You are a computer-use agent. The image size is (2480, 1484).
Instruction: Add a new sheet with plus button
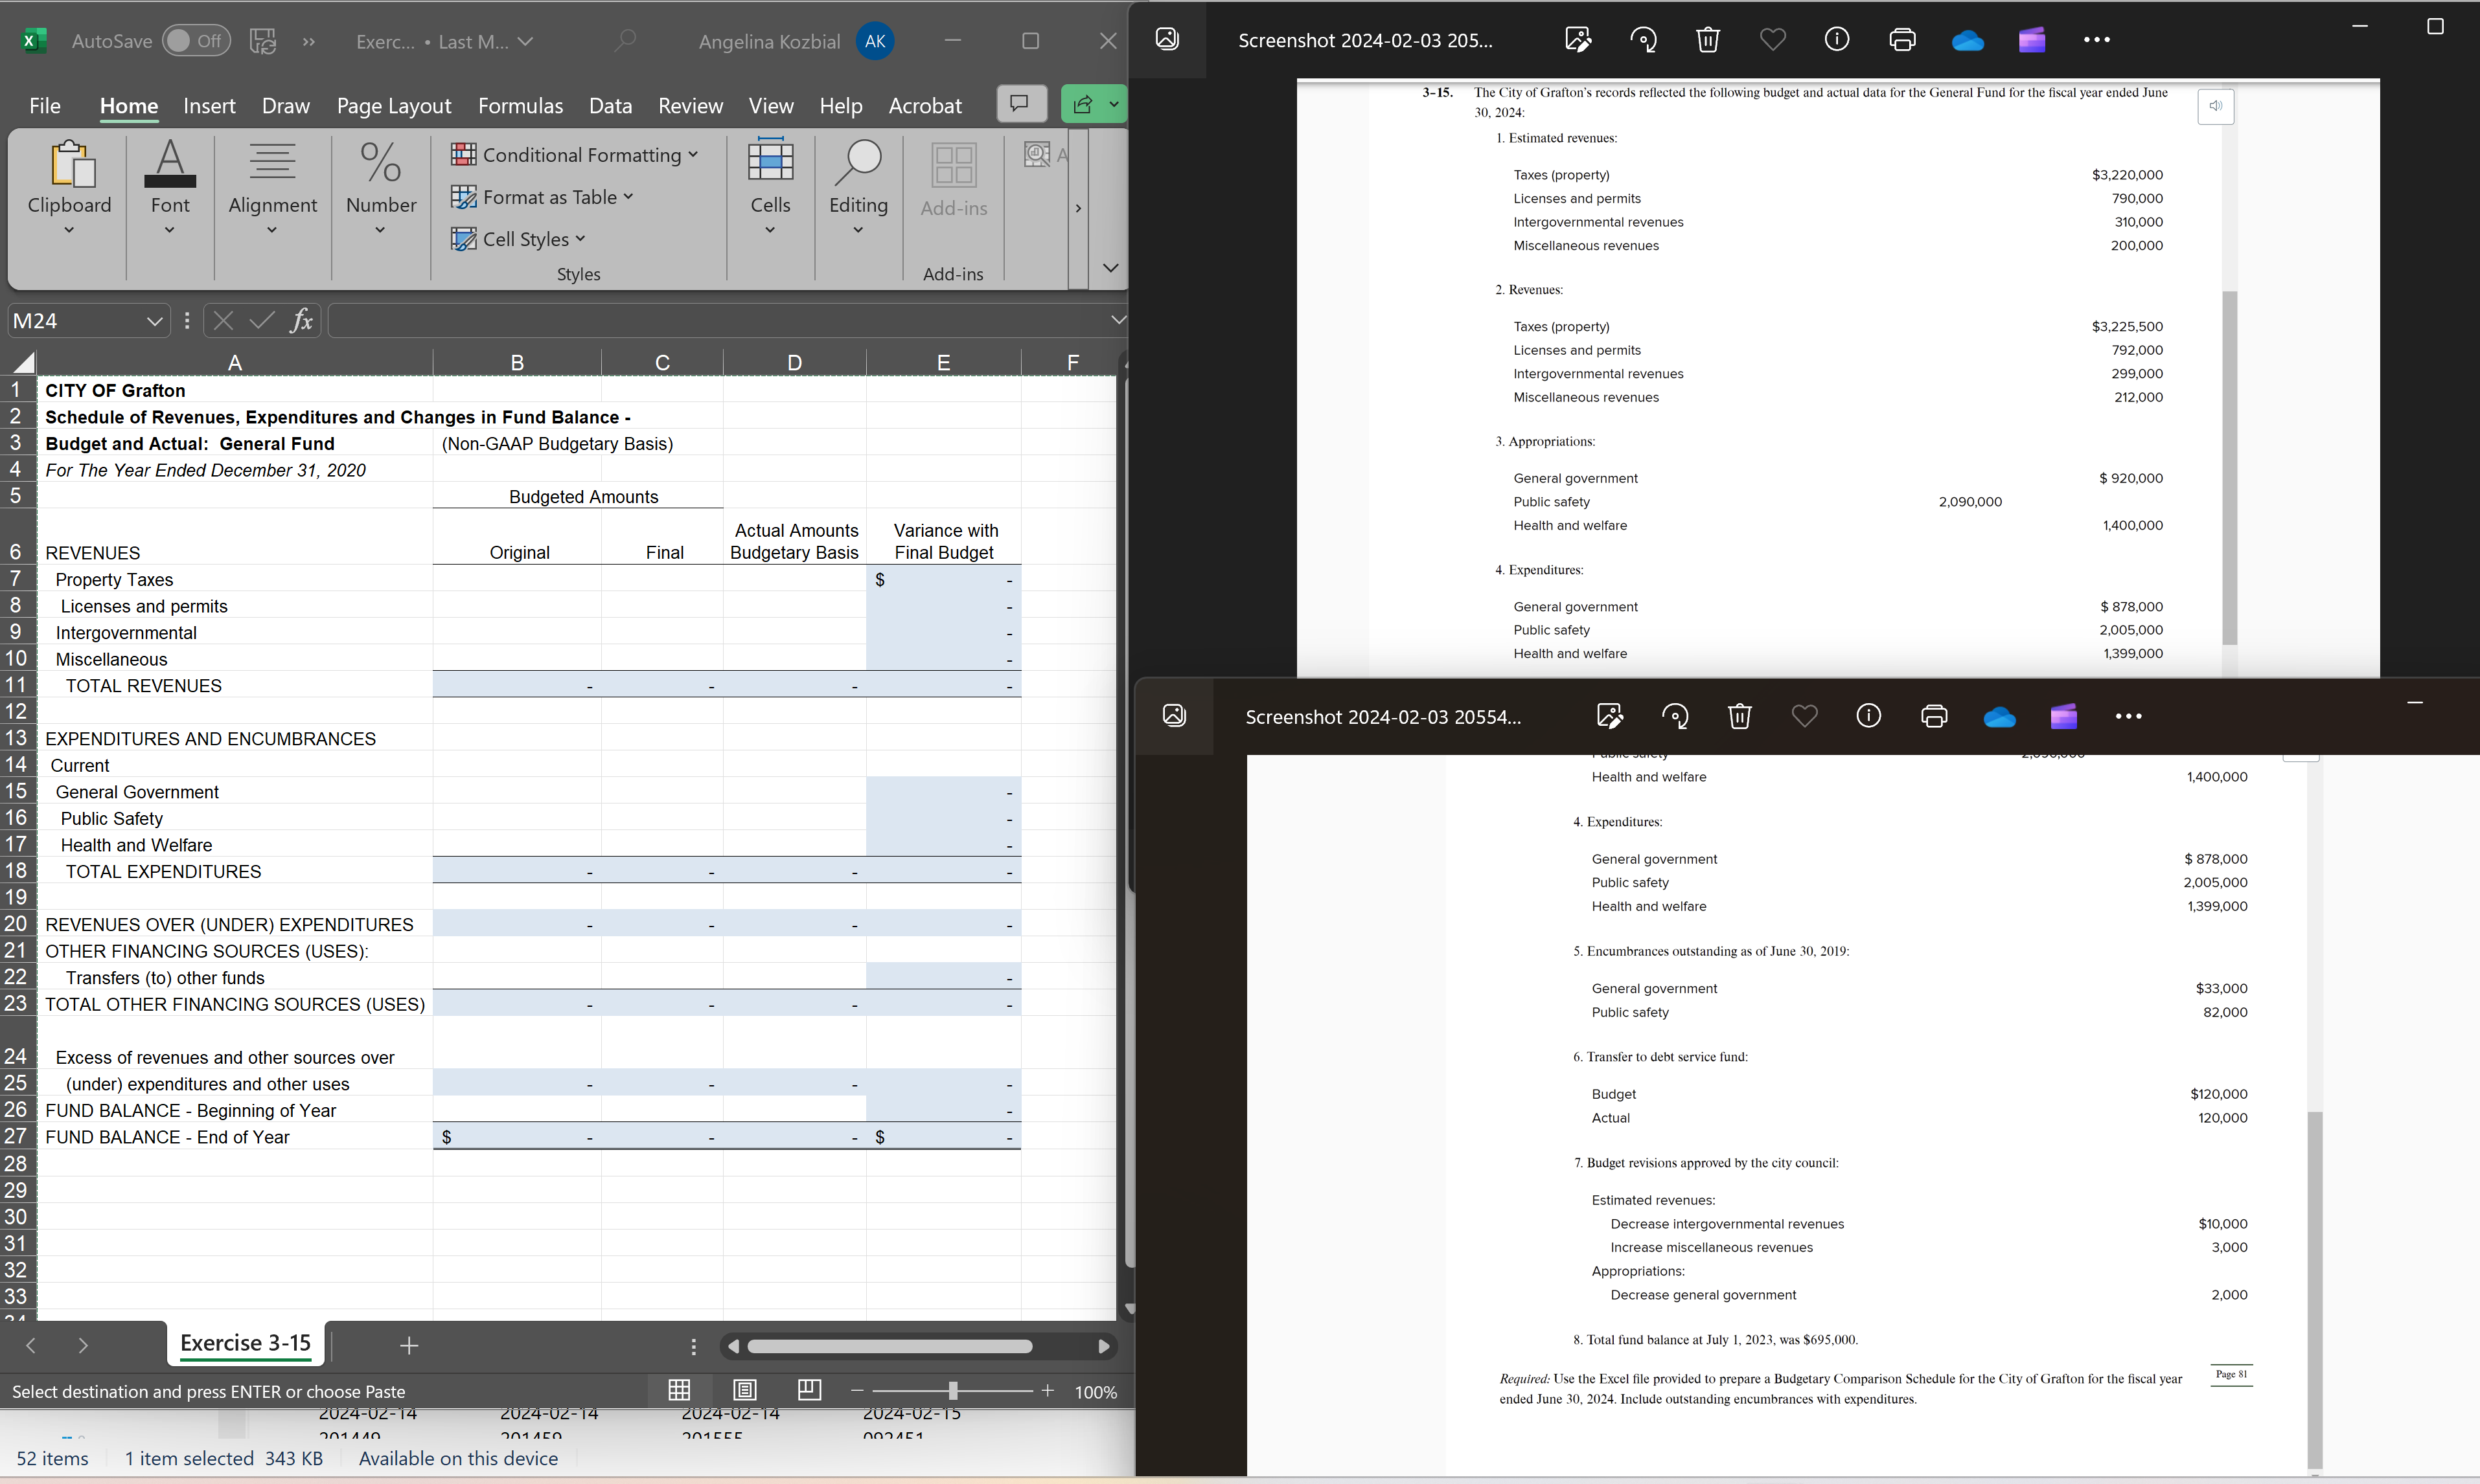pyautogui.click(x=408, y=1345)
